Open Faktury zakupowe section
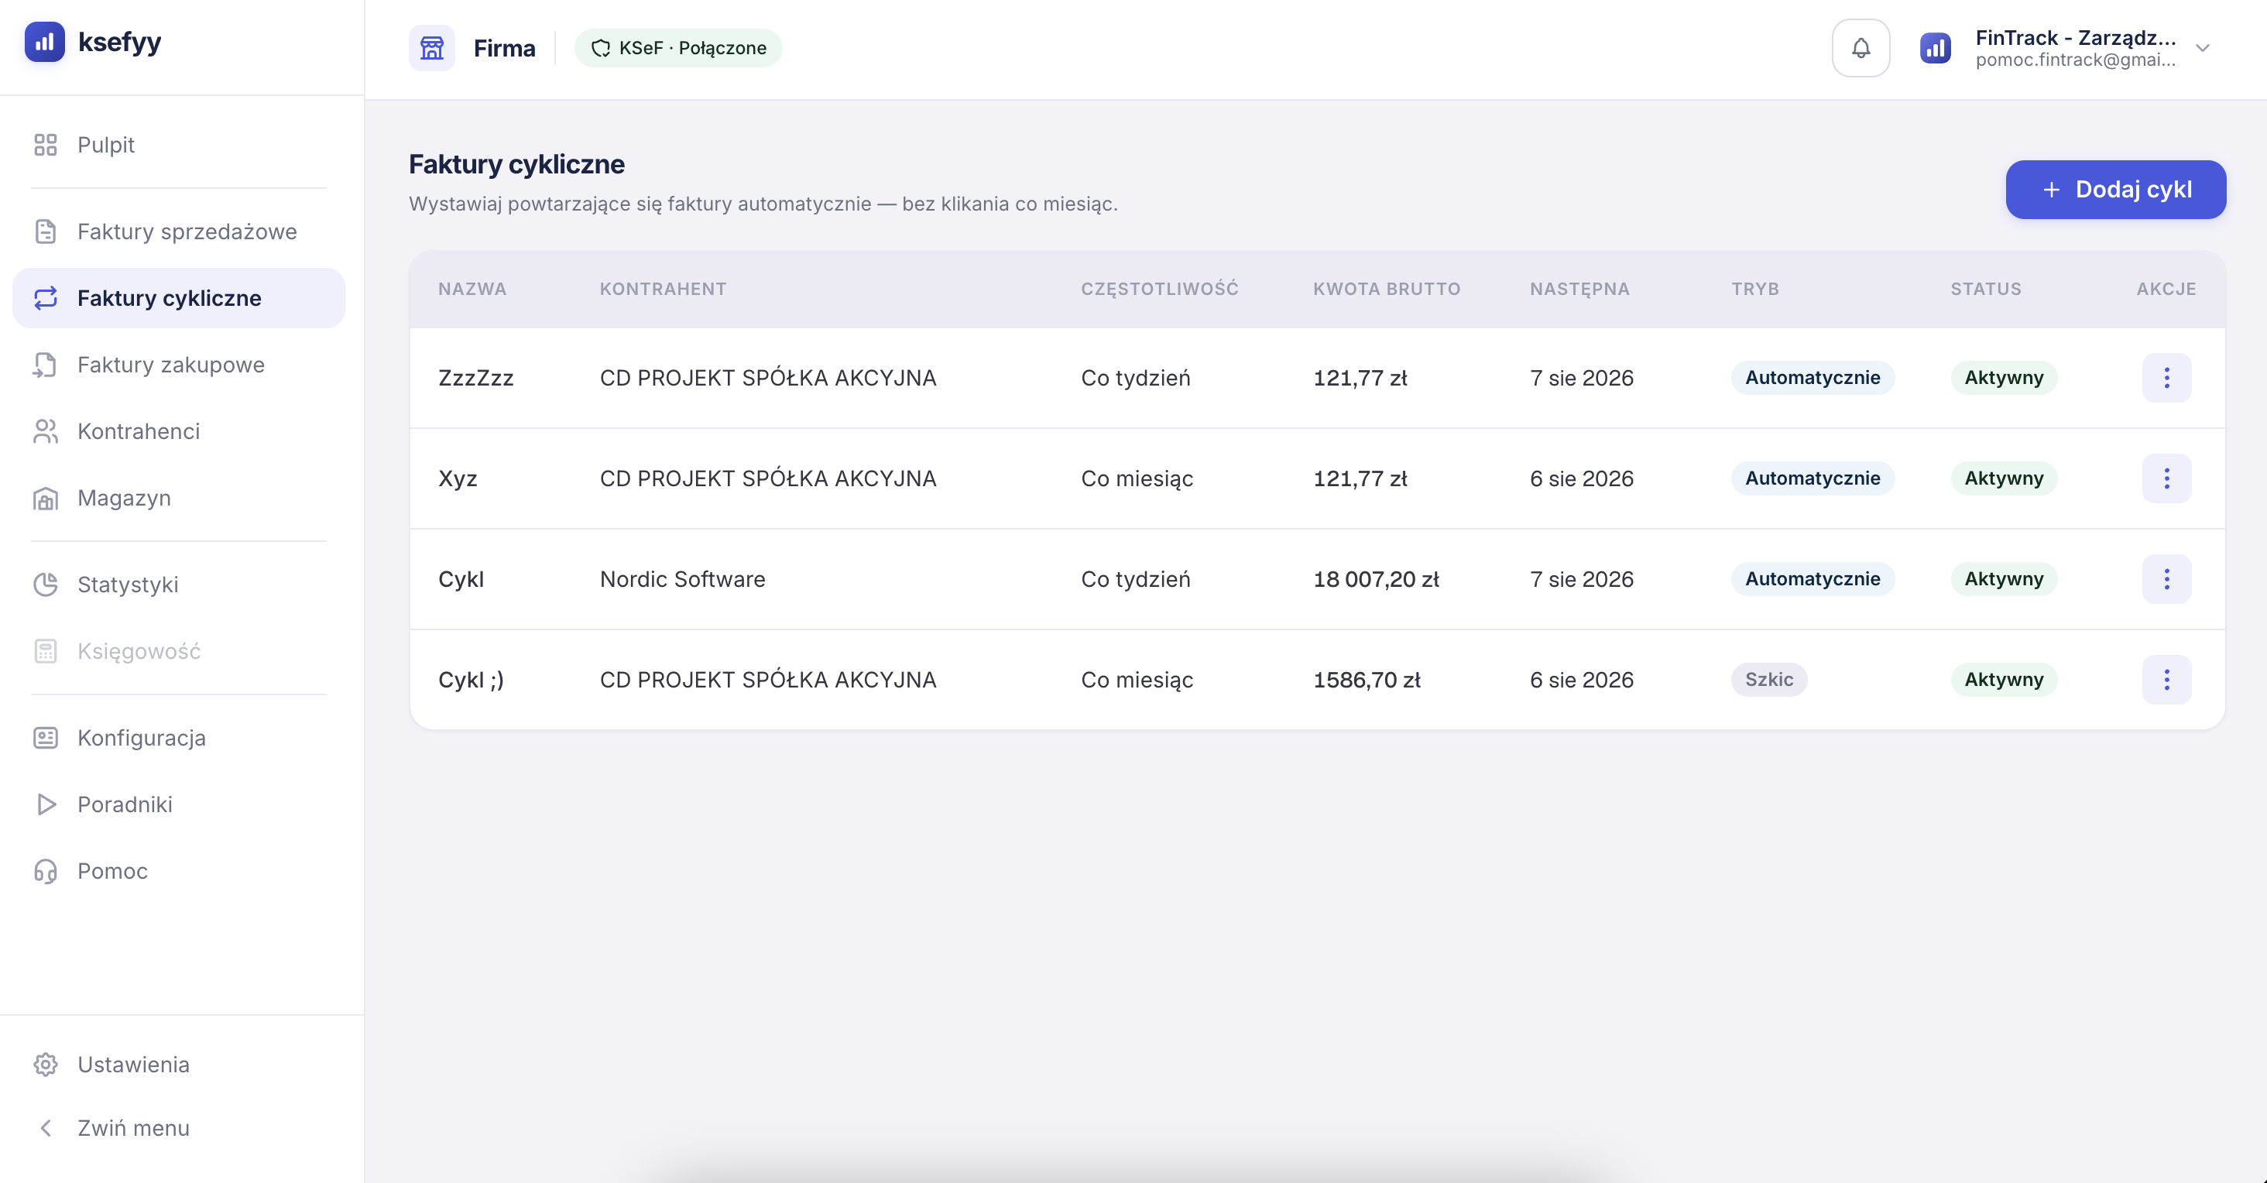This screenshot has height=1183, width=2267. (179, 365)
